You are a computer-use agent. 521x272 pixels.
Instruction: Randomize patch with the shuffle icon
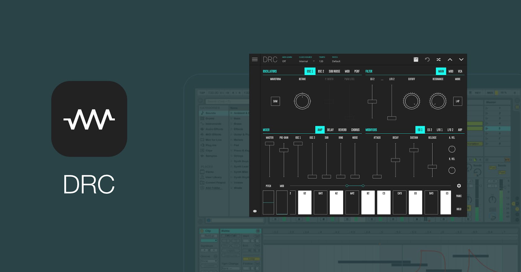pyautogui.click(x=439, y=59)
